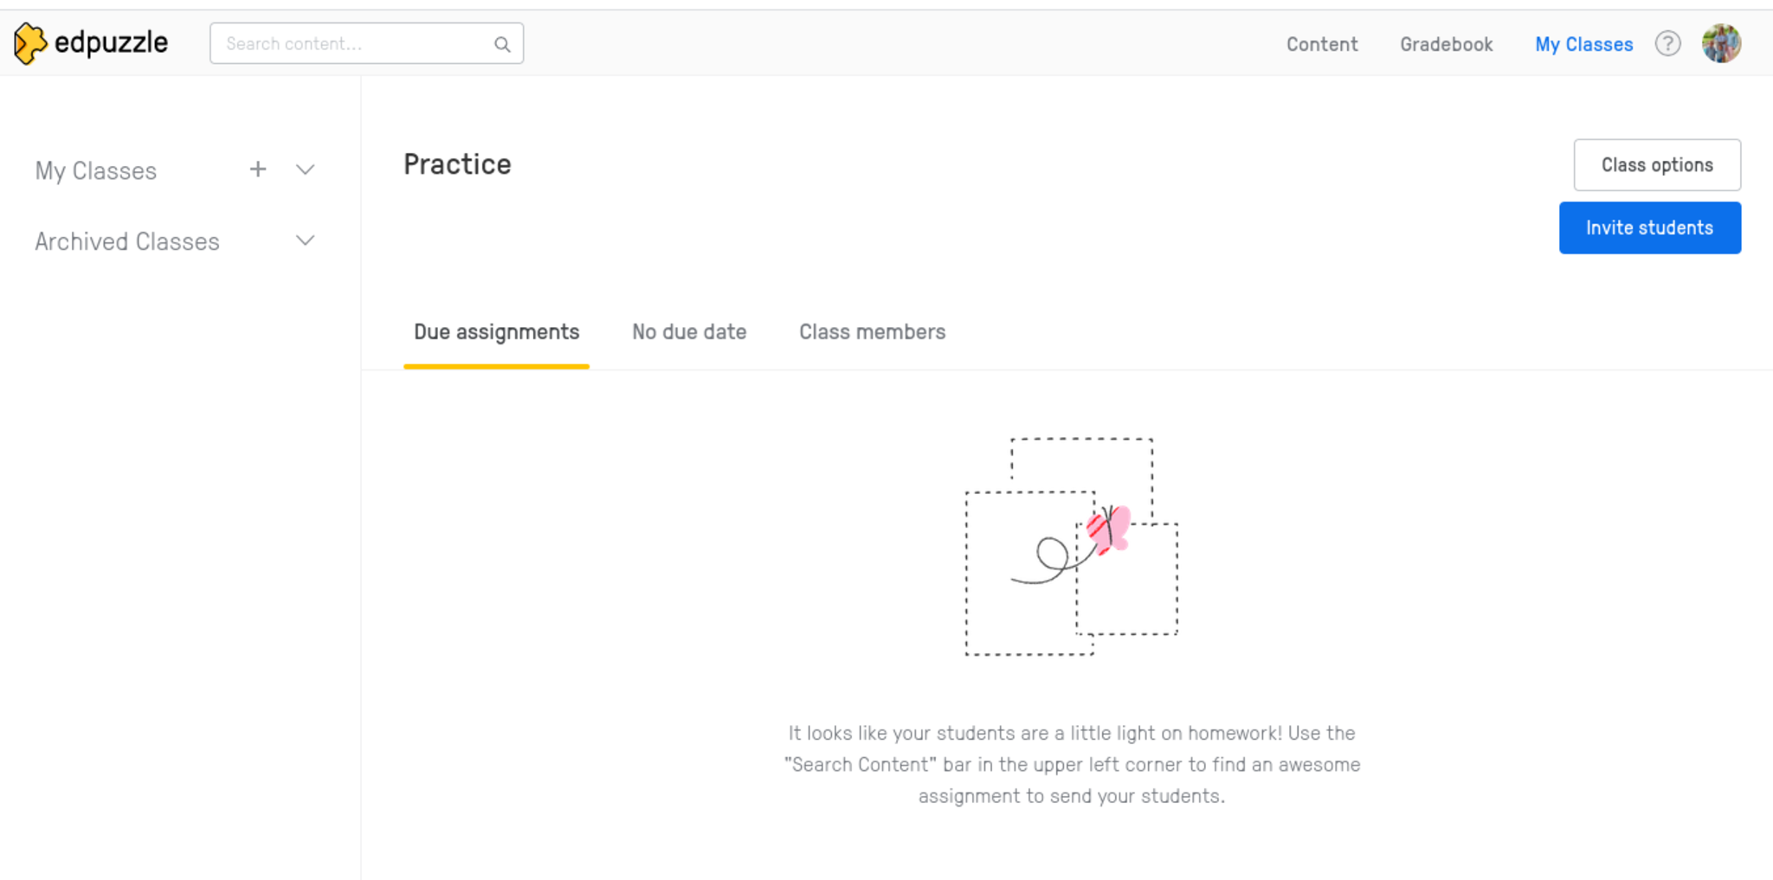Screen dimensions: 1773x880
Task: Open the user profile avatar menu
Action: (1721, 43)
